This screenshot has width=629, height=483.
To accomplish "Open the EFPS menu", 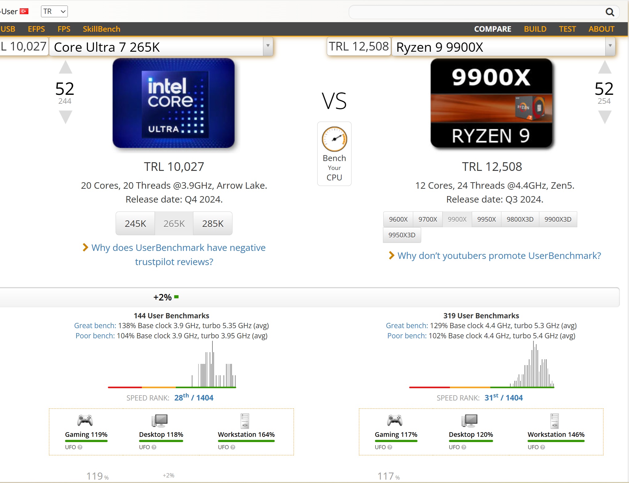I will point(36,29).
